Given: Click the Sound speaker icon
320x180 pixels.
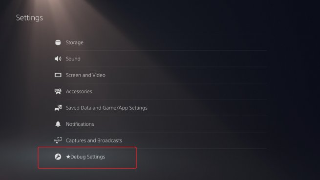Looking at the screenshot, I should pyautogui.click(x=58, y=59).
